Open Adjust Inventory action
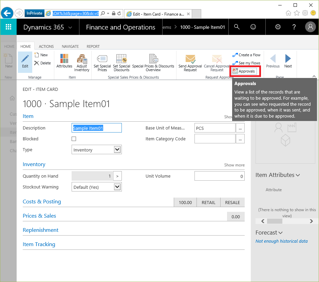This screenshot has width=319, height=282. [82, 63]
